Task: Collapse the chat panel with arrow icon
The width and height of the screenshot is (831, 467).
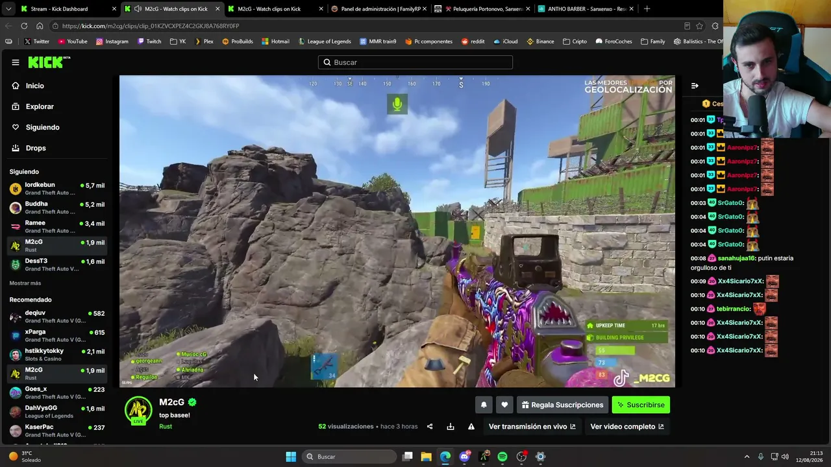Action: 695,86
